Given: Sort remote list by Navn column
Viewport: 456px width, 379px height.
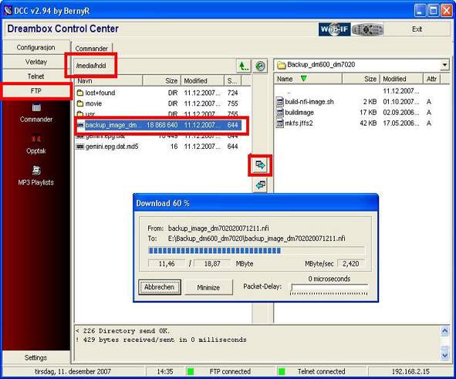Looking at the screenshot, I should pyautogui.click(x=109, y=80).
